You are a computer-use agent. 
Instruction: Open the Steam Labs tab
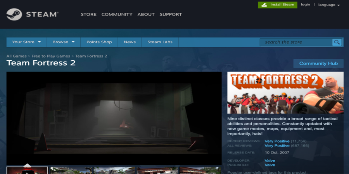click(x=160, y=42)
